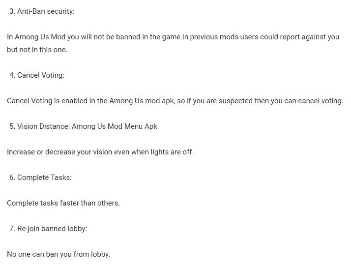Click the "7. Re-join banned lobby:" heading
The height and width of the screenshot is (267, 351).
click(48, 229)
